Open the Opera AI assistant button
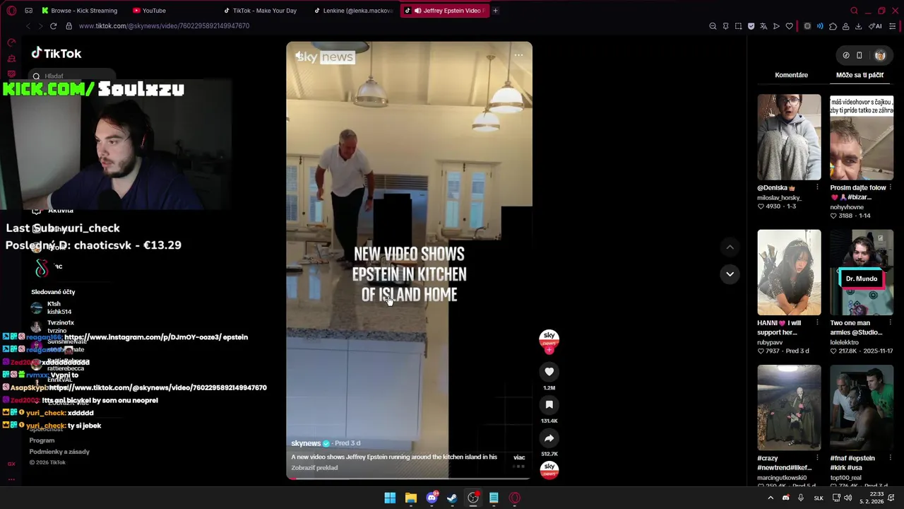This screenshot has height=509, width=904. (x=876, y=26)
